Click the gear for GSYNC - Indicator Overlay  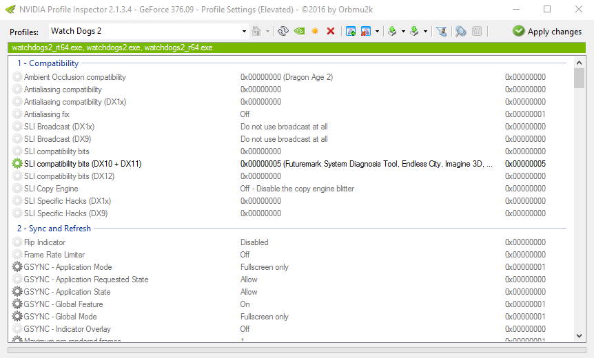click(17, 329)
